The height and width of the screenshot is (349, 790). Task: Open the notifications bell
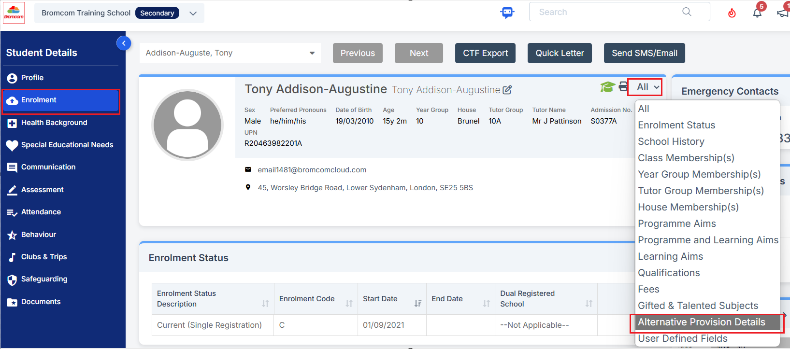[757, 13]
